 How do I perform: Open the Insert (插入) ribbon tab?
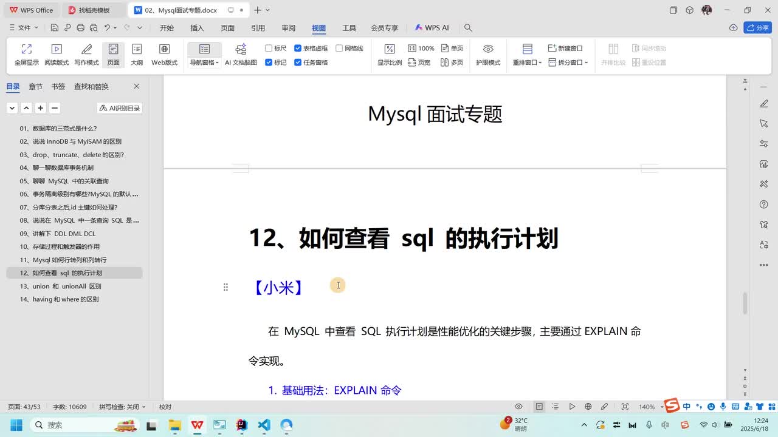(x=197, y=28)
